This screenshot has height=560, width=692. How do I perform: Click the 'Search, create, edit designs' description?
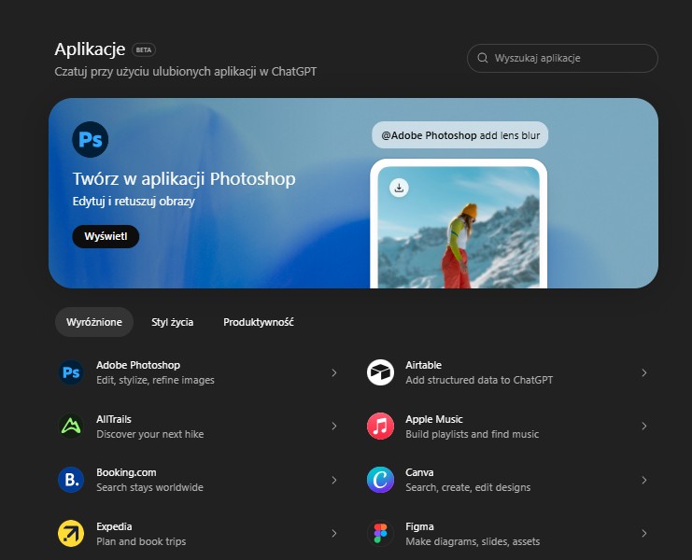point(468,488)
